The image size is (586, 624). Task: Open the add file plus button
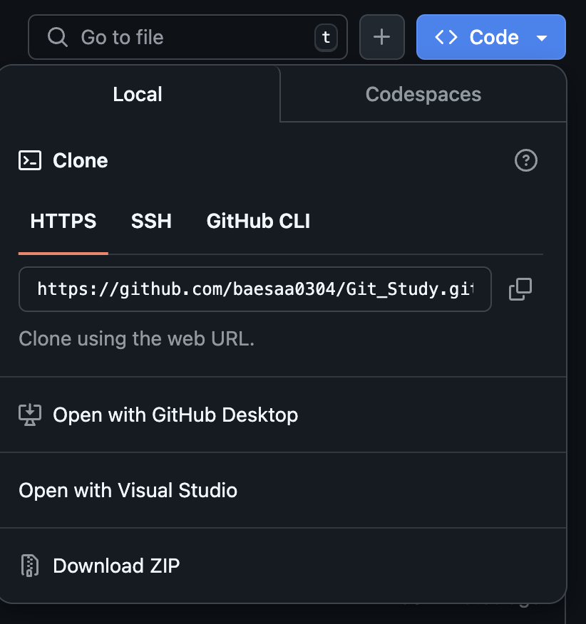click(381, 37)
